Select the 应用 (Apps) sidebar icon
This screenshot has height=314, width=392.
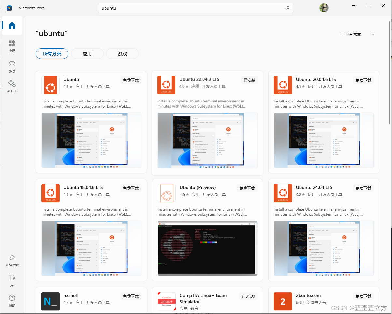point(12,46)
